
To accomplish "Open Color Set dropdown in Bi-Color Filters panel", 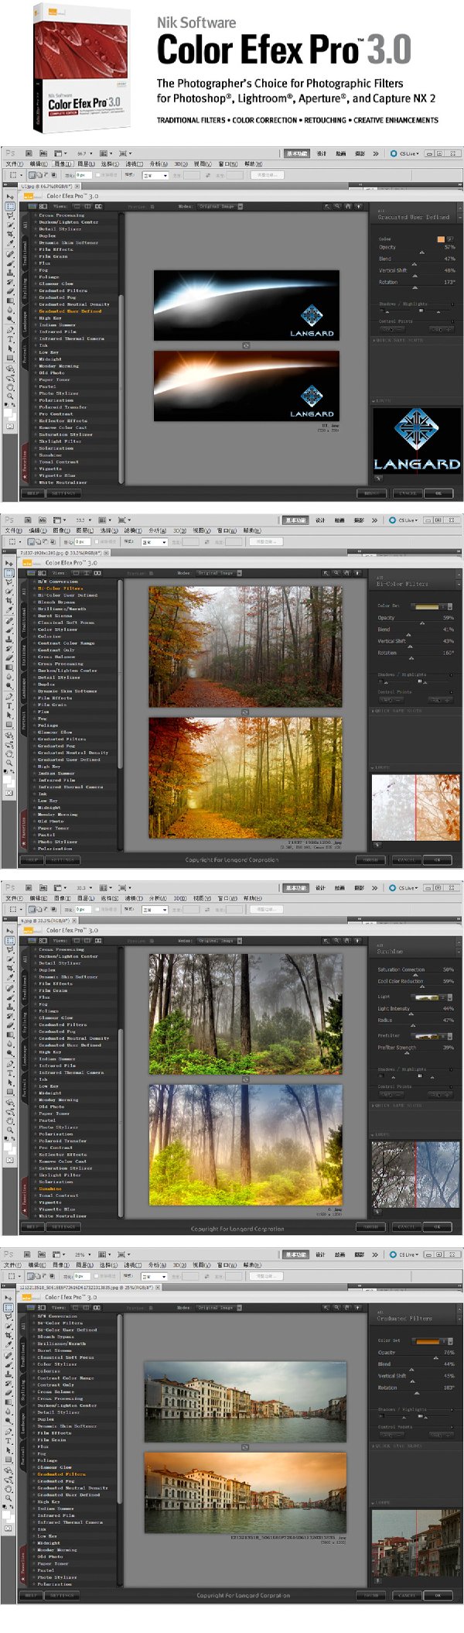I will (433, 606).
